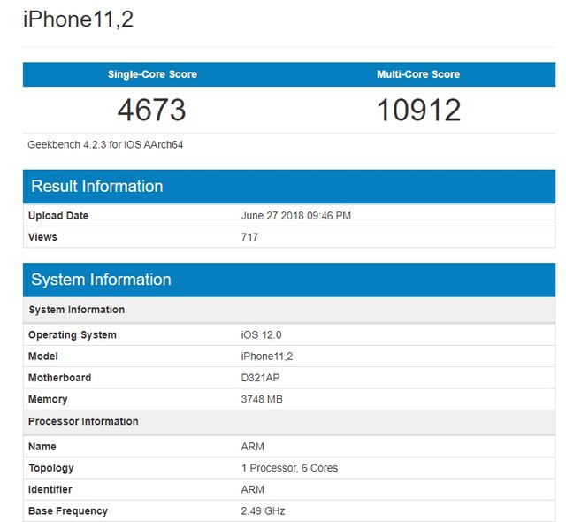The height and width of the screenshot is (522, 566).
Task: Click the Result Information section header
Action: click(289, 187)
